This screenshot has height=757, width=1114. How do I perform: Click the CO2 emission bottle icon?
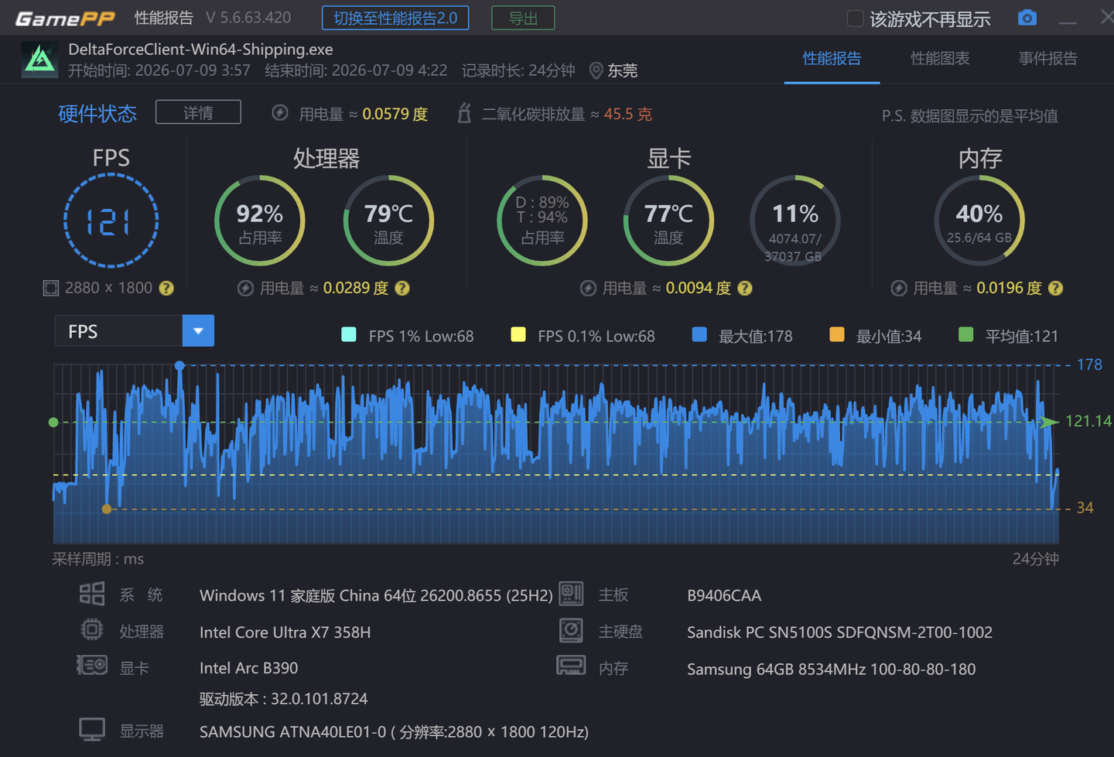click(464, 113)
